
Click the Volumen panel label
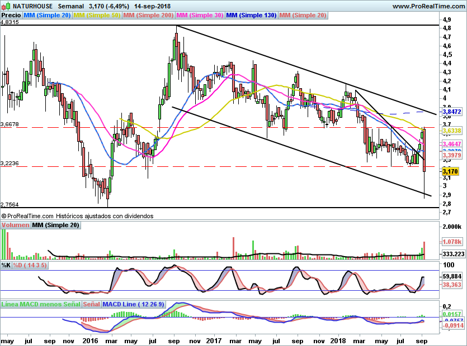click(x=15, y=225)
